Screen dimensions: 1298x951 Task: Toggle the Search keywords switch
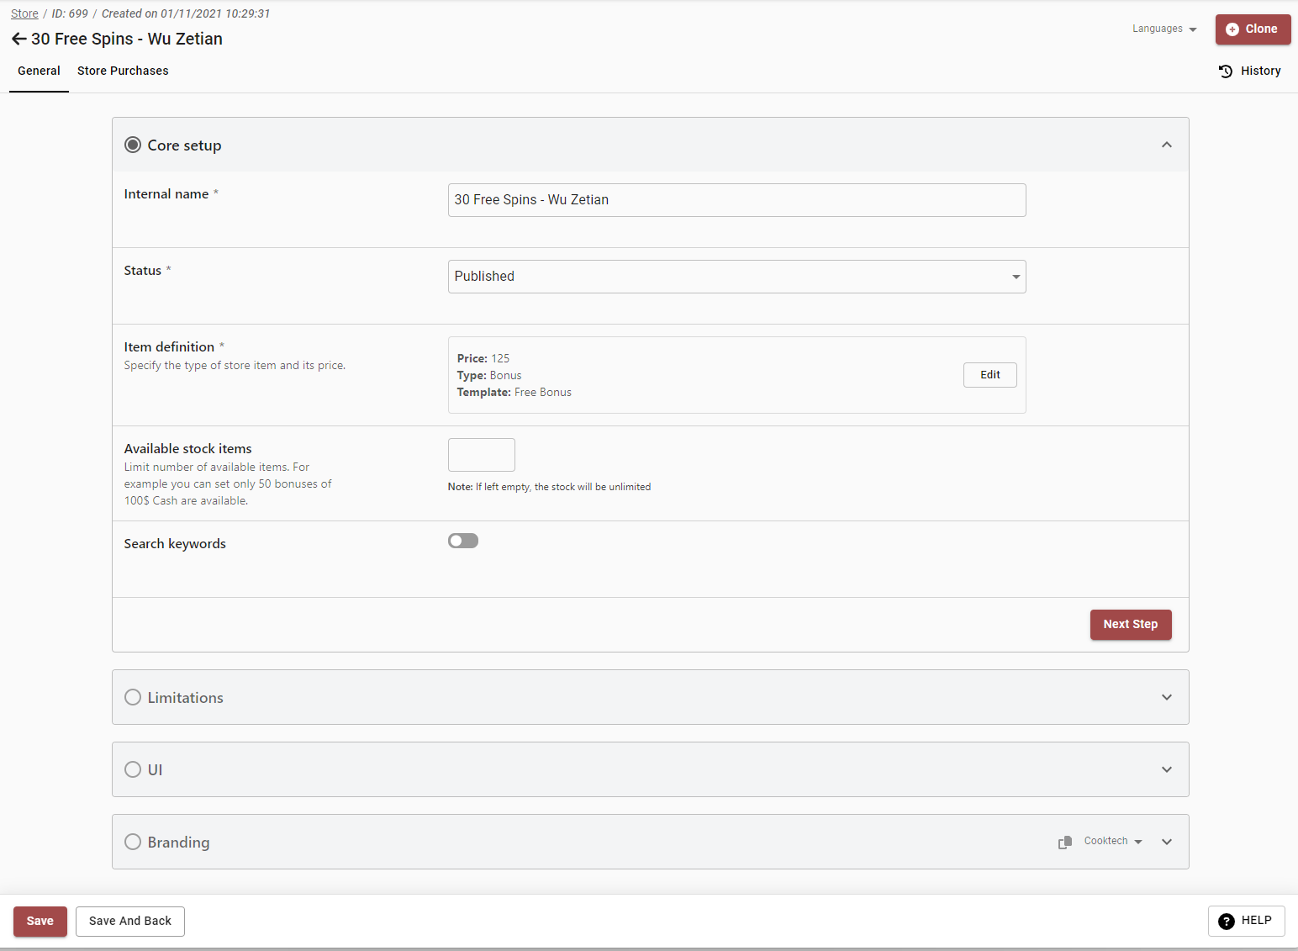point(463,541)
